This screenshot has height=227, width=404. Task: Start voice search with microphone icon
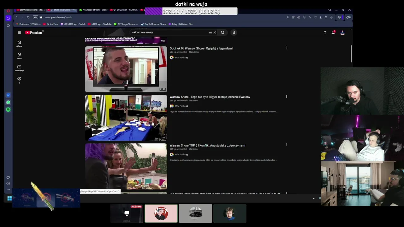click(x=234, y=32)
